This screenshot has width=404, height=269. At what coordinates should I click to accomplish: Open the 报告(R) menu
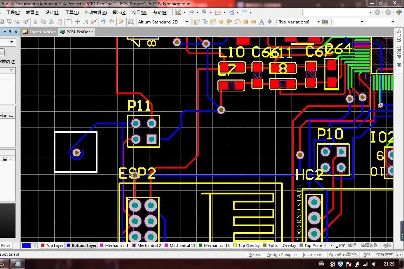pyautogui.click(x=119, y=12)
